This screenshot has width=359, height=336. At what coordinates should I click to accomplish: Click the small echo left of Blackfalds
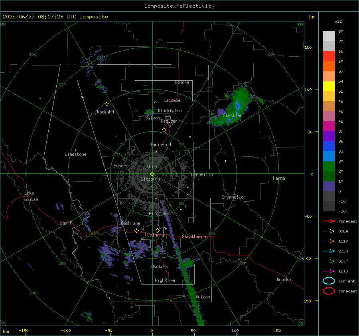point(149,112)
